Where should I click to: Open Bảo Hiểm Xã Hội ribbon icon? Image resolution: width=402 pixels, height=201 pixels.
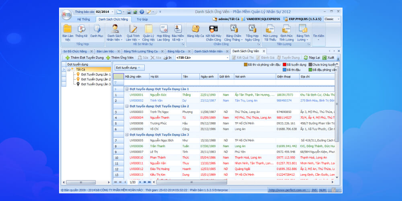(178, 33)
